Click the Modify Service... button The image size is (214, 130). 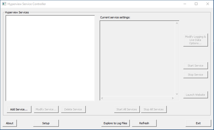pos(46,109)
